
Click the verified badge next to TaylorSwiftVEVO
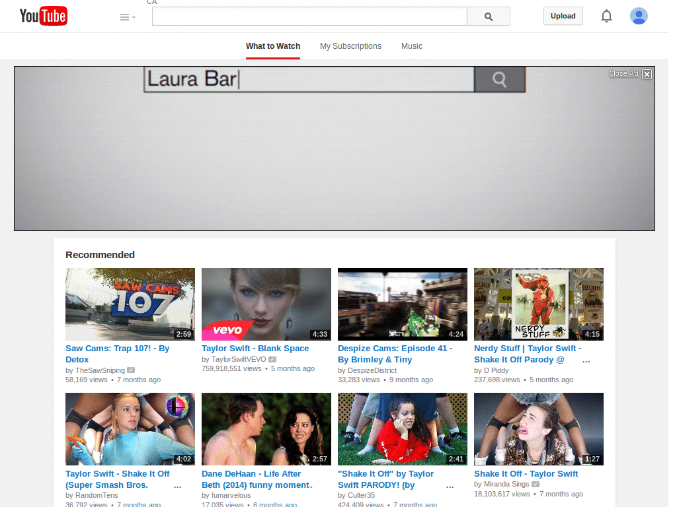point(272,359)
